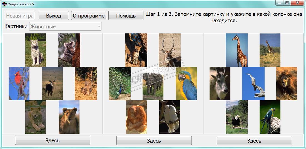Choose the blue macaw on rock picture
The height and width of the screenshot is (149, 306).
click(270, 117)
